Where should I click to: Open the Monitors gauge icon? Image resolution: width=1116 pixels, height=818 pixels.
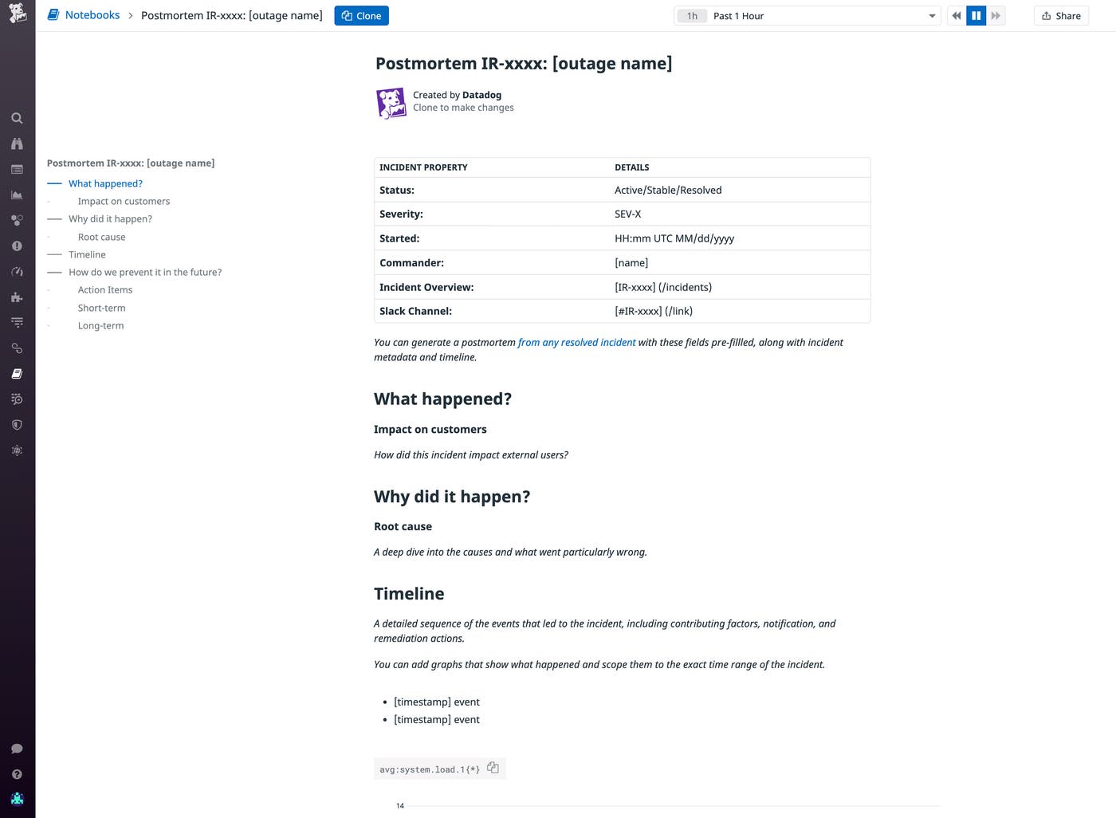coord(17,271)
